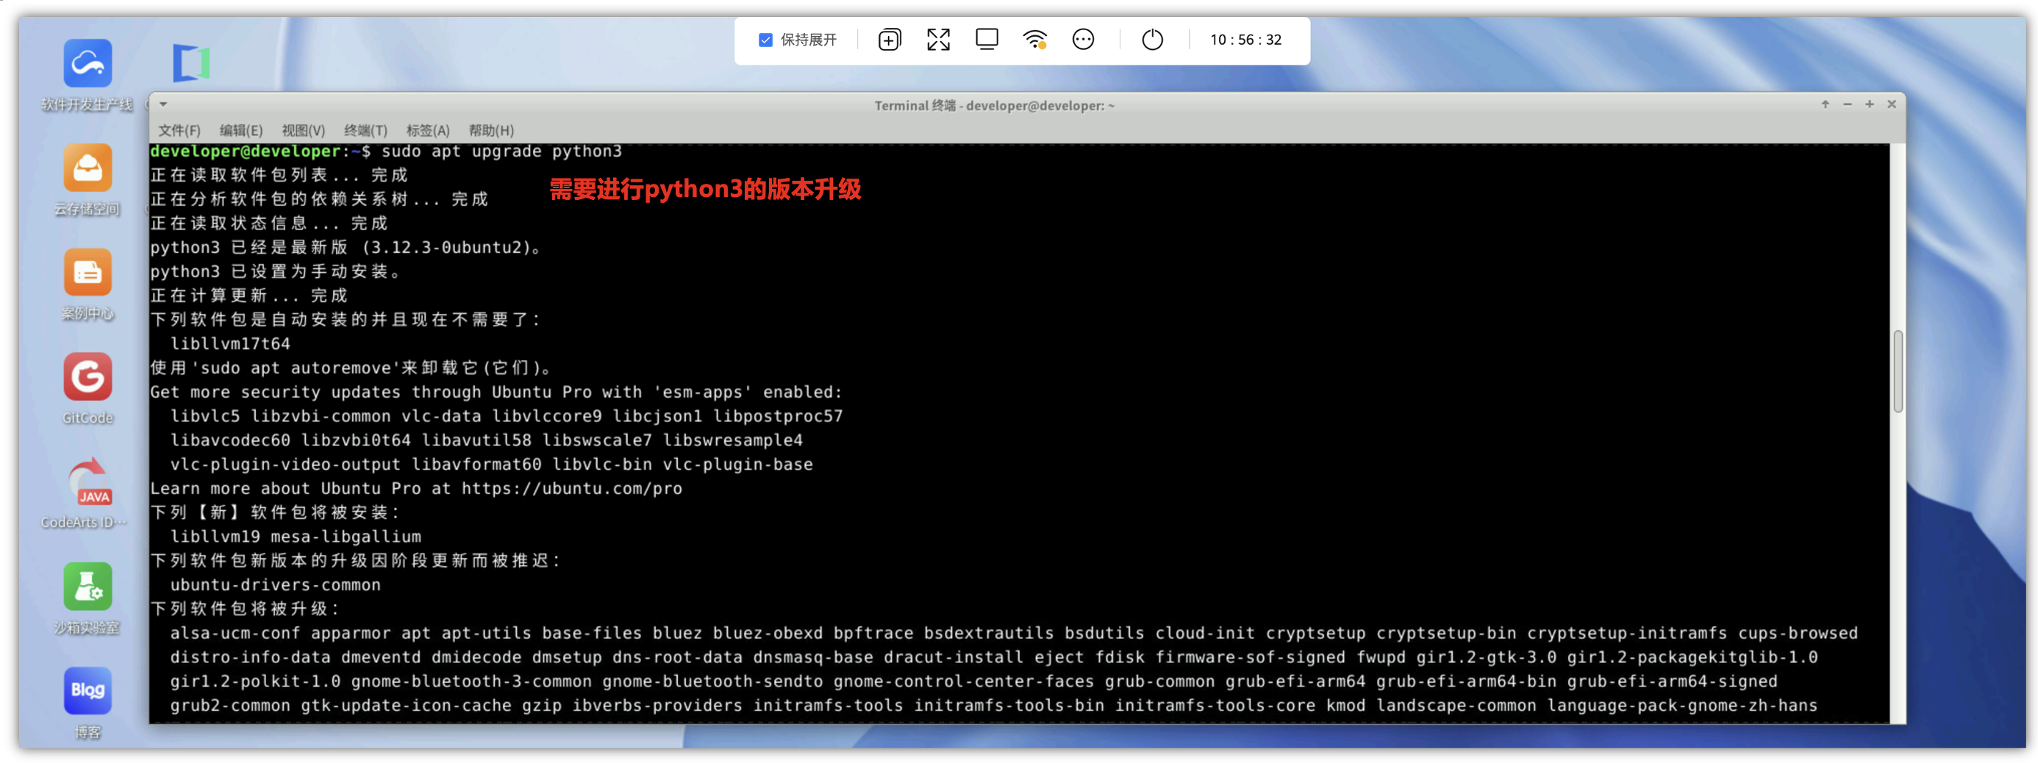The height and width of the screenshot is (763, 2038).
Task: Click the '下列软件包将被升级' line
Action: click(x=245, y=609)
